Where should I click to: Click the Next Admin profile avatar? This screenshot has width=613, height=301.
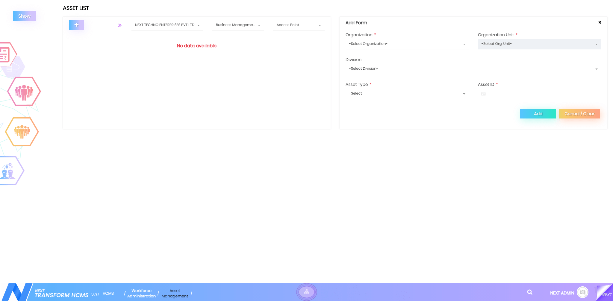[x=582, y=292]
